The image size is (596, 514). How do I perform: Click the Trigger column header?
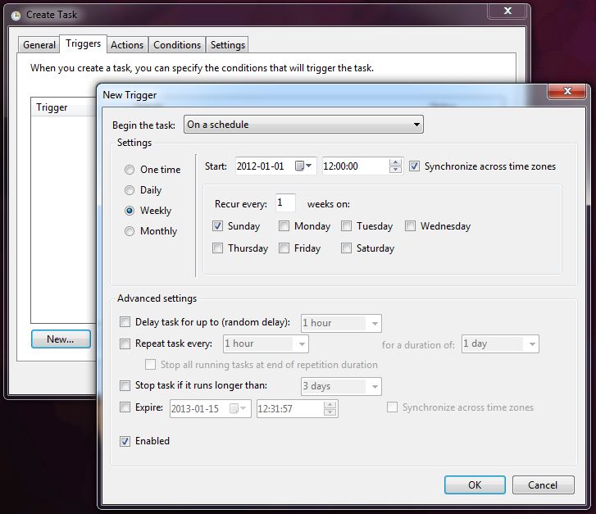(x=64, y=107)
